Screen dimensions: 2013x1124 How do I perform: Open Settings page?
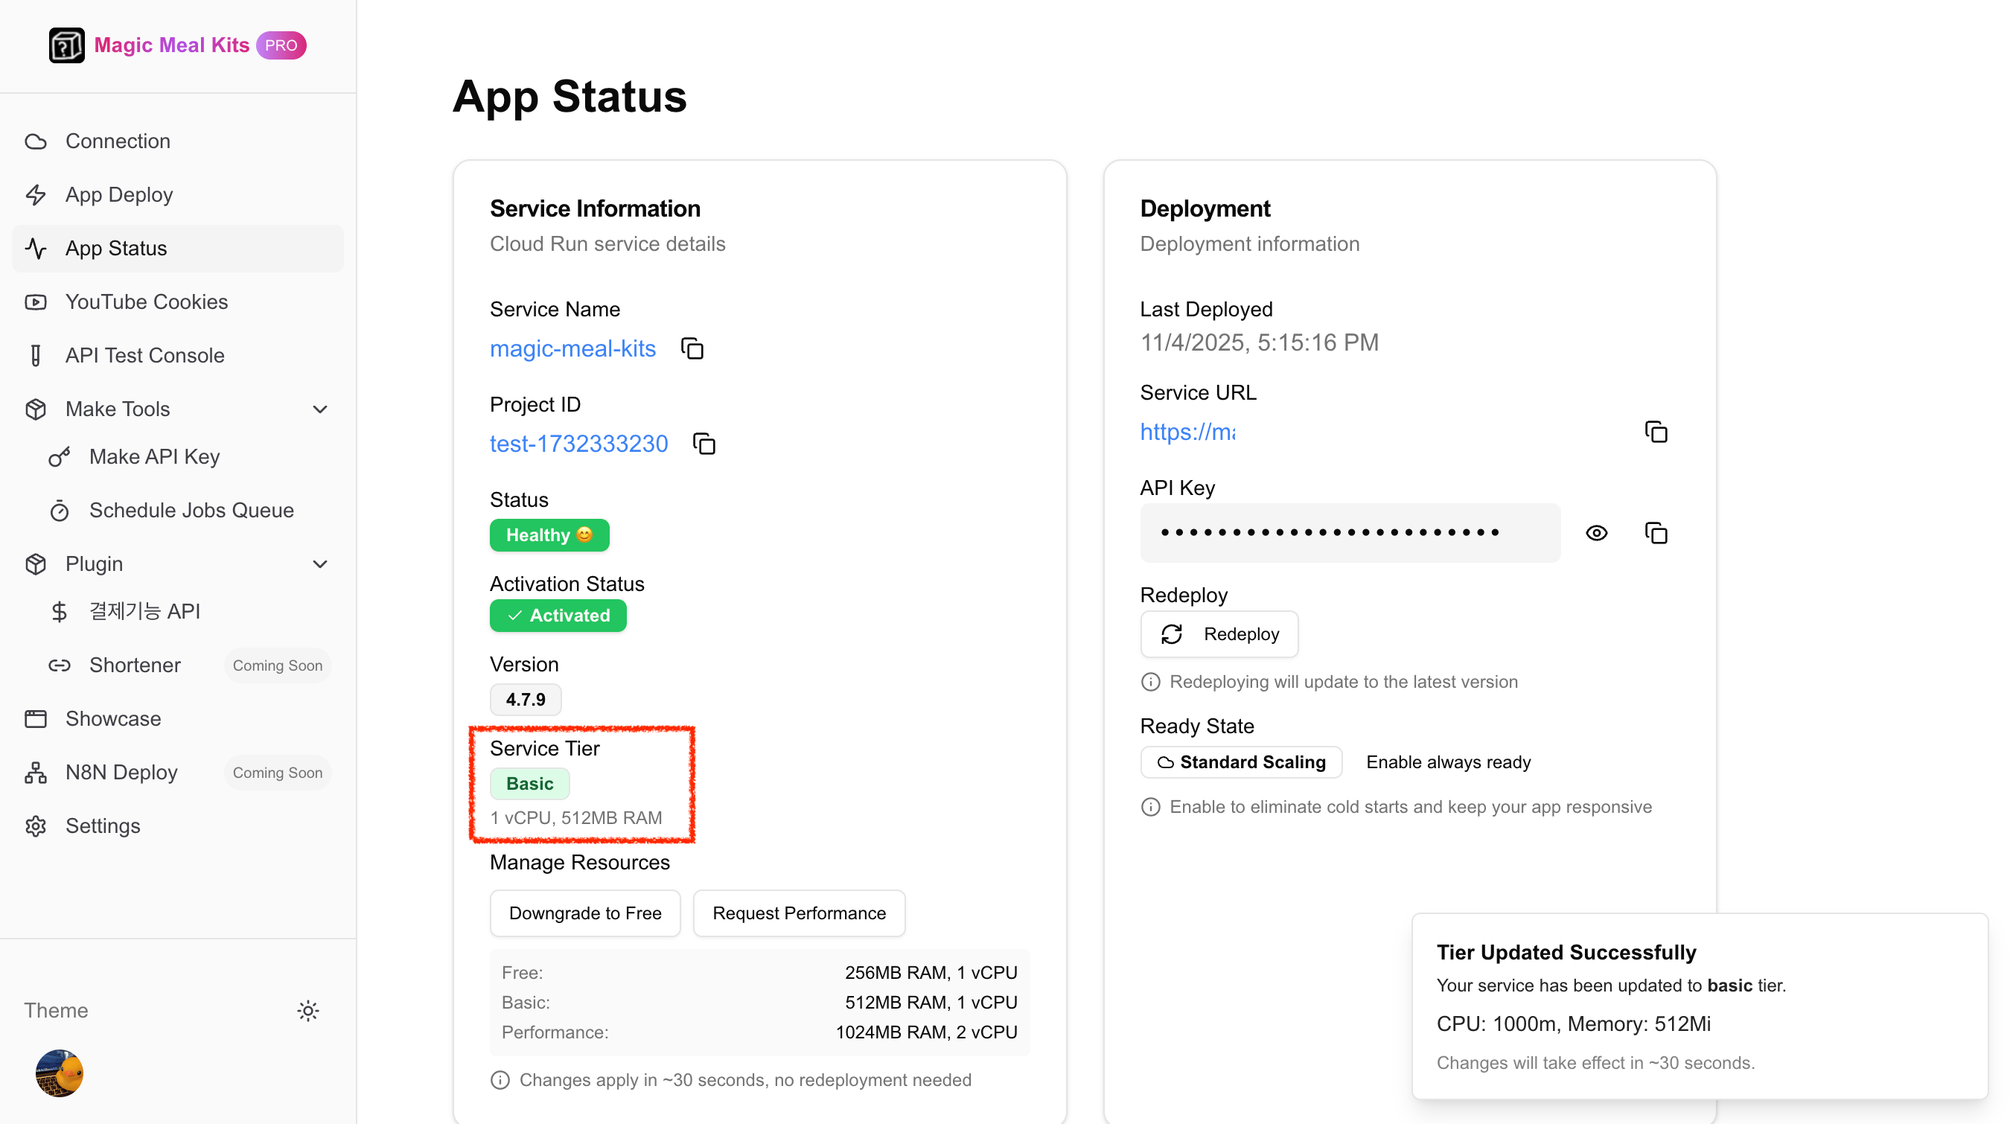(178, 826)
